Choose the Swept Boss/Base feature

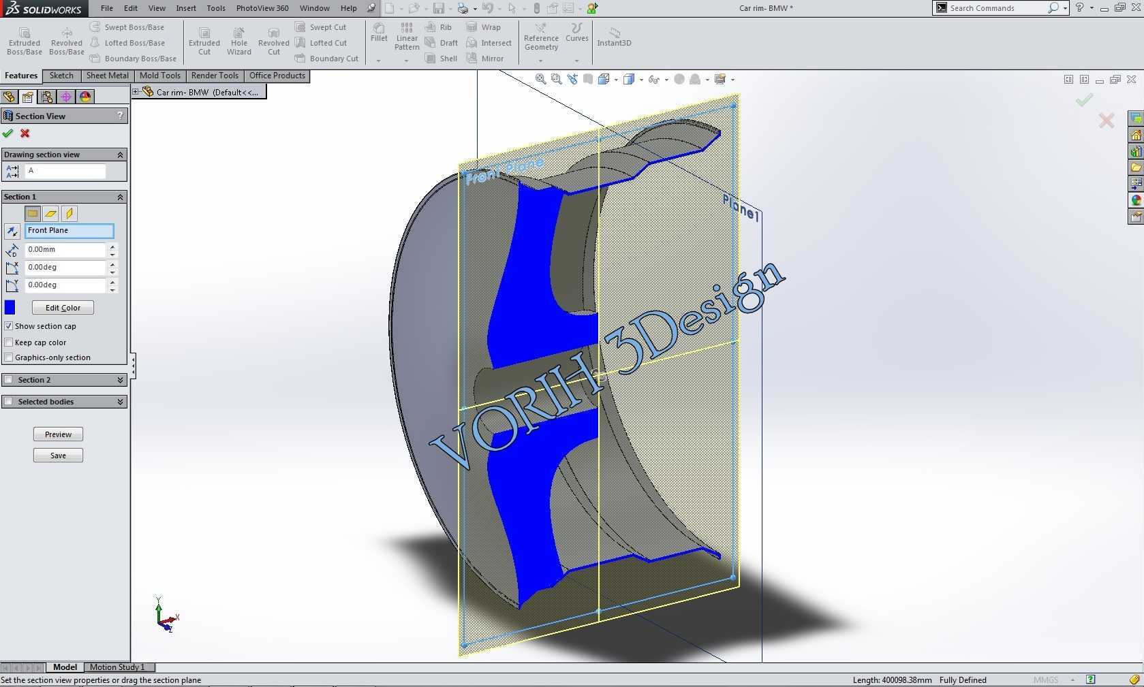tap(127, 27)
